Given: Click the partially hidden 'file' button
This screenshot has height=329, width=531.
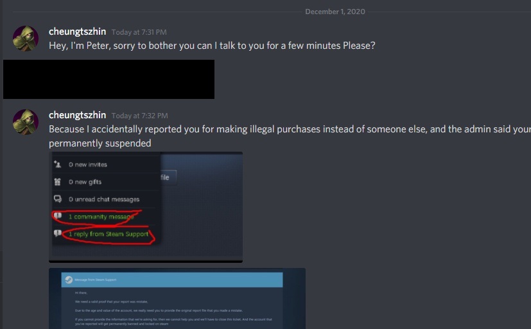Looking at the screenshot, I should (x=168, y=177).
